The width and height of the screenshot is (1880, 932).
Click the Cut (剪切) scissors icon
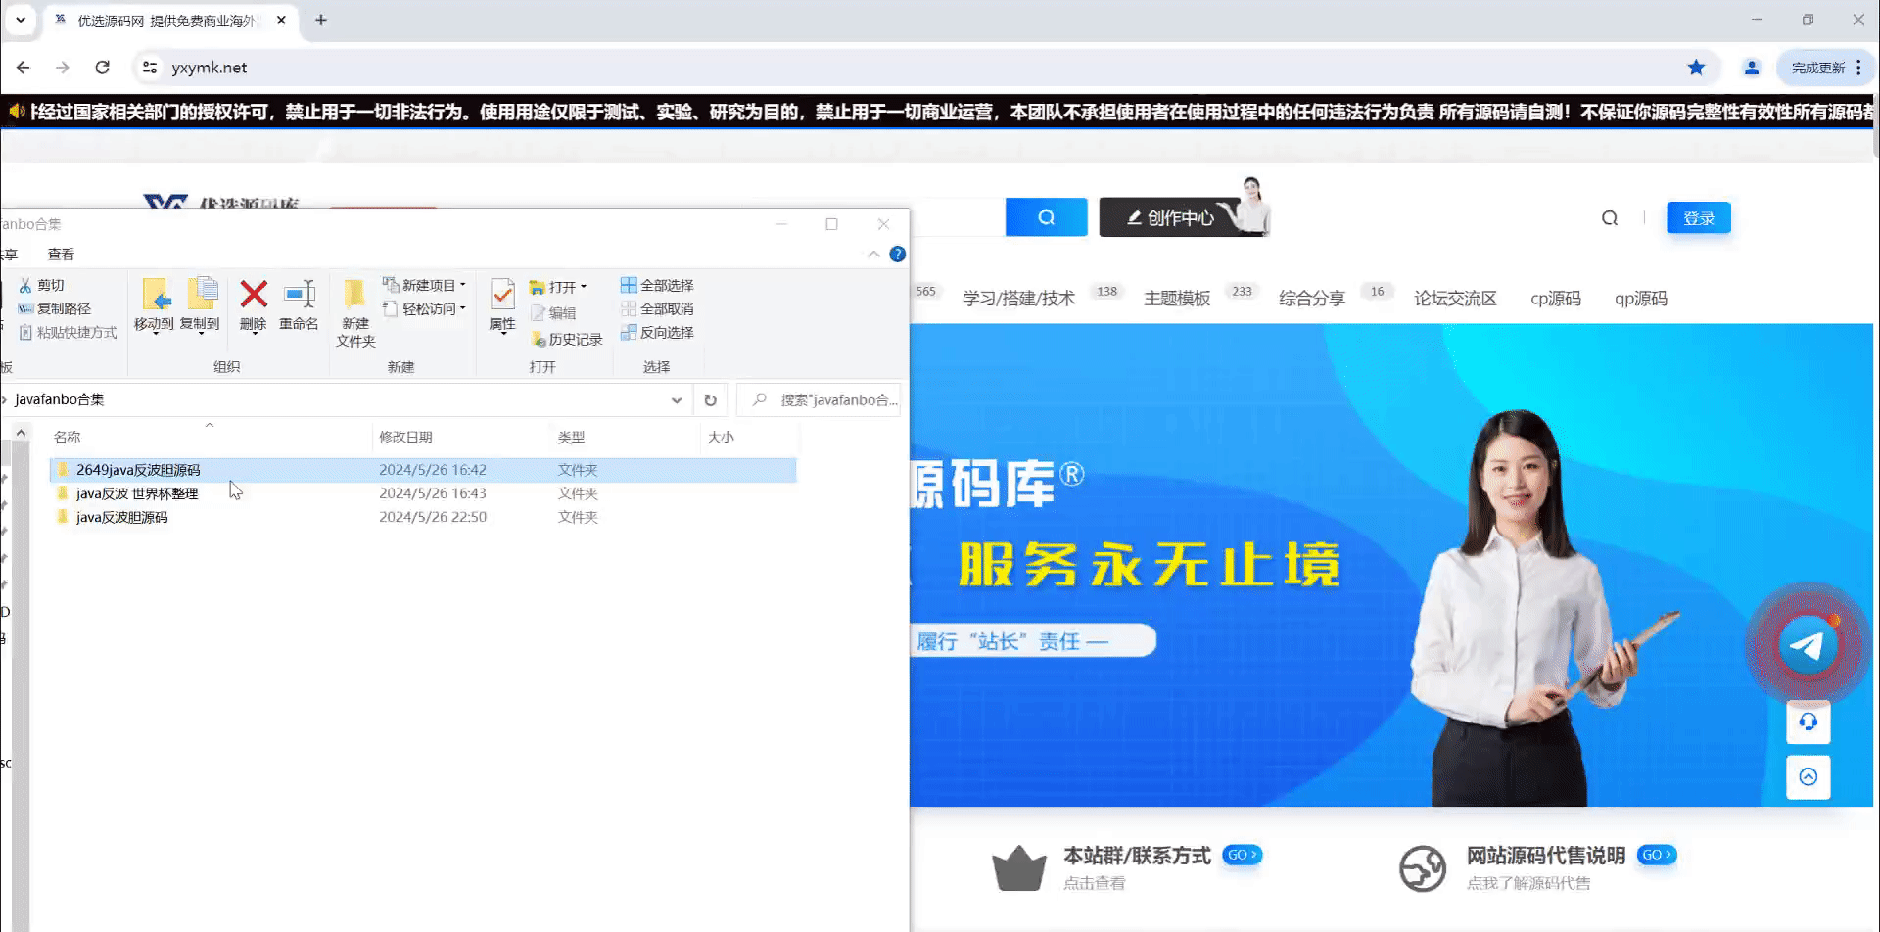coord(25,286)
